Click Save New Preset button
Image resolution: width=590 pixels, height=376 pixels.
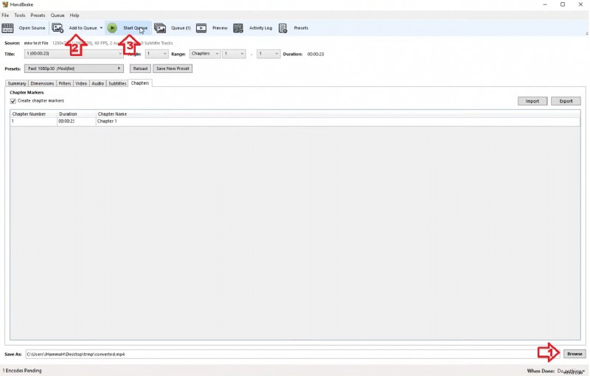(173, 69)
